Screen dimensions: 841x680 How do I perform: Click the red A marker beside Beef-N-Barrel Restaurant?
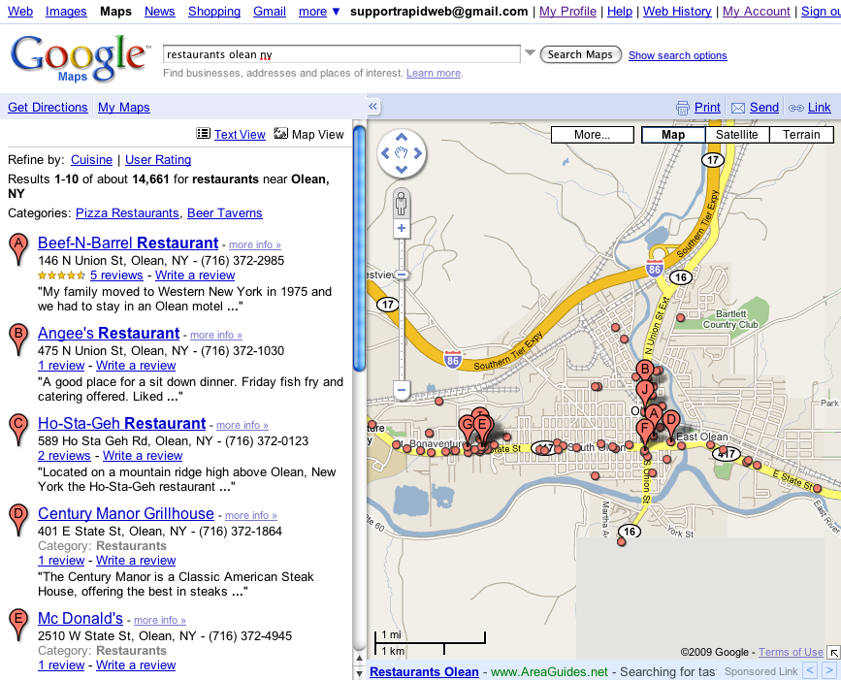coord(18,248)
